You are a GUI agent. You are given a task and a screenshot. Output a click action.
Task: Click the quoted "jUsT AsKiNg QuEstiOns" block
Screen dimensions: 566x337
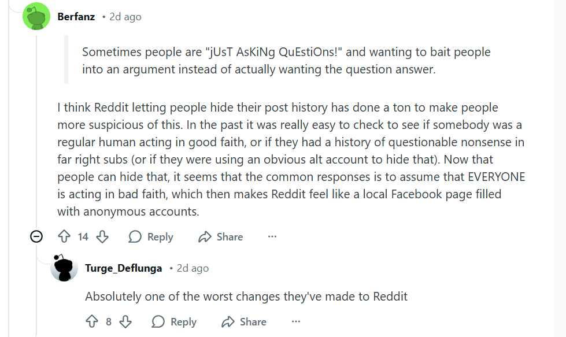286,60
